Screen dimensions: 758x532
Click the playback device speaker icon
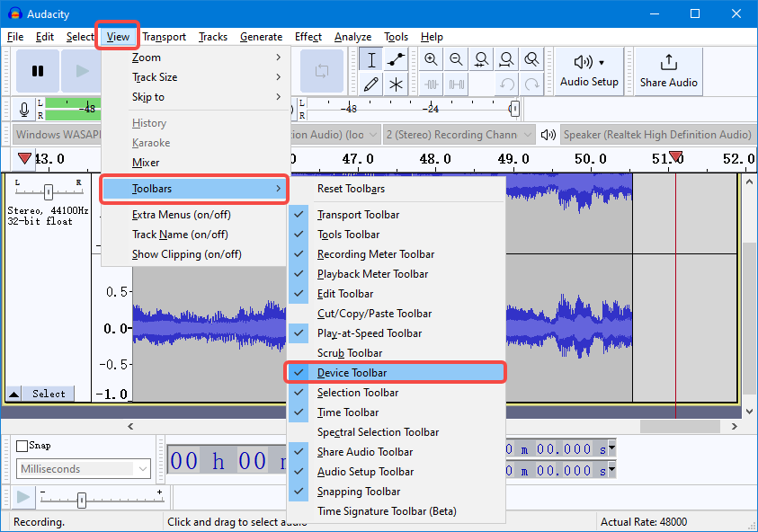tap(548, 135)
